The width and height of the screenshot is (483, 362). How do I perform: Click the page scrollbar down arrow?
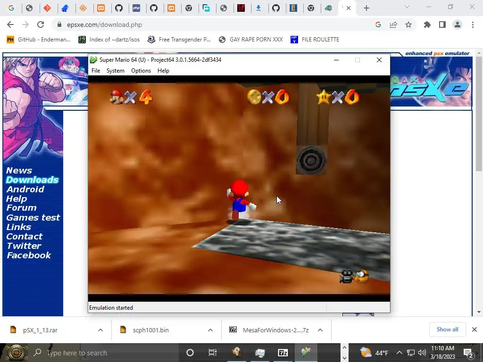click(479, 312)
